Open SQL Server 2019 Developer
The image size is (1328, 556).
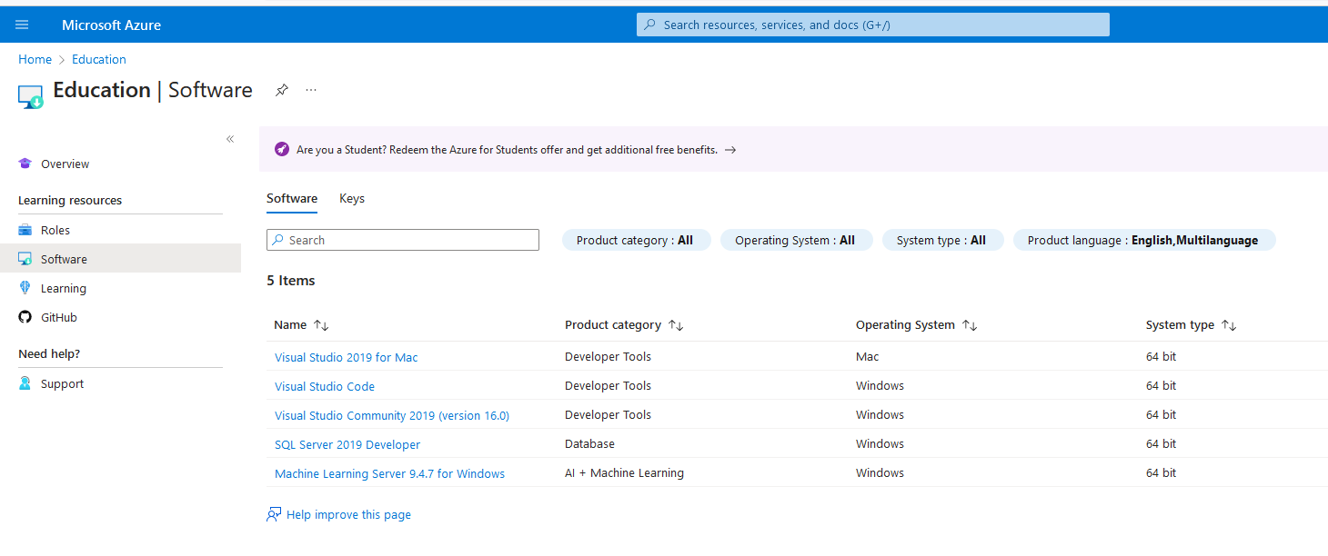[x=347, y=445]
